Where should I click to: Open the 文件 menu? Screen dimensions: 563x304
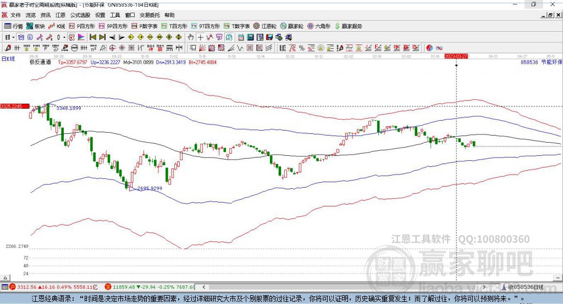(x=15, y=15)
